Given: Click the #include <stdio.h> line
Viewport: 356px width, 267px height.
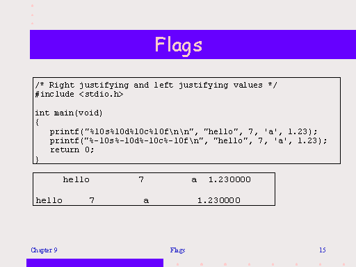Looking at the screenshot, I should pyautogui.click(x=79, y=95).
